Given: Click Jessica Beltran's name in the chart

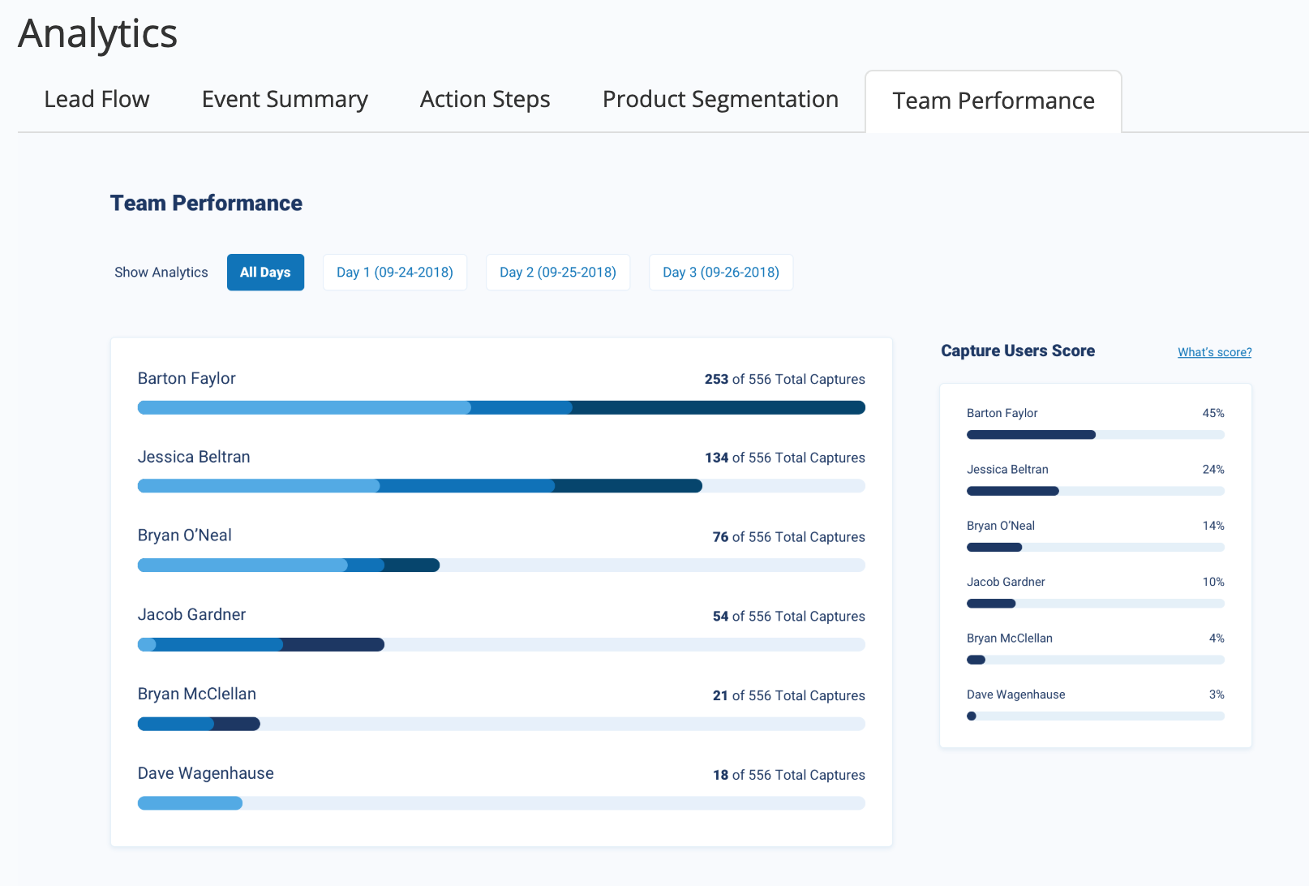Looking at the screenshot, I should click(x=193, y=457).
